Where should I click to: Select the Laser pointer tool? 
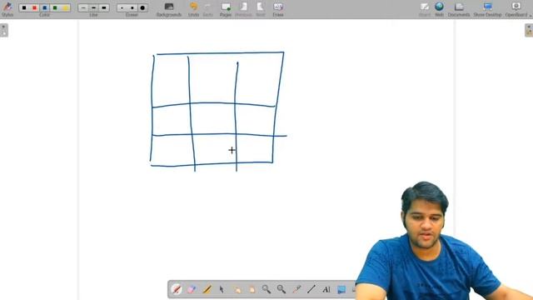[x=296, y=289]
